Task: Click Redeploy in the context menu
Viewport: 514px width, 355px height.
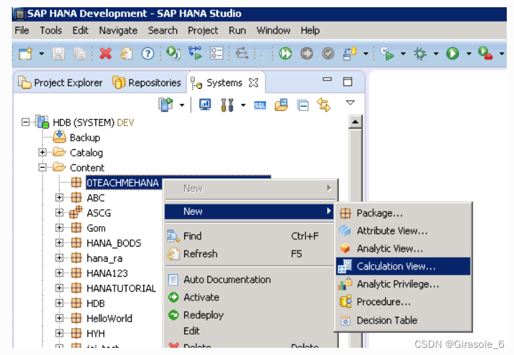Action: click(x=249, y=315)
